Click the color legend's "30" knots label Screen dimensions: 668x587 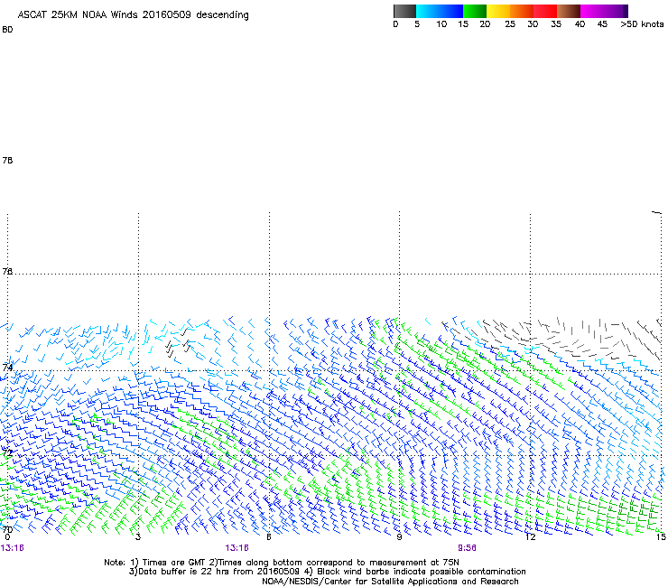tap(533, 24)
